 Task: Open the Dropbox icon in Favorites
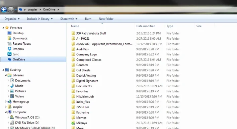[9, 49]
